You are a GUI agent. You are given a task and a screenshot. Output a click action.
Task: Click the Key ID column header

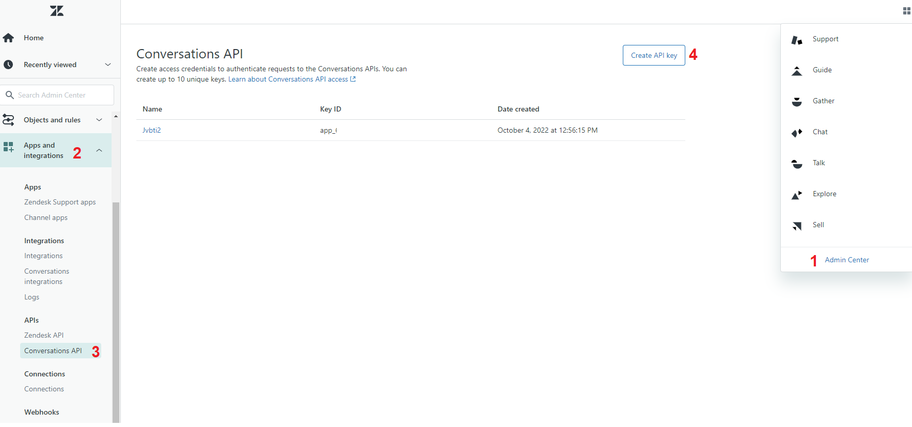coord(331,109)
